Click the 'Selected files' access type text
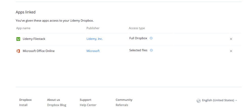 point(138,50)
